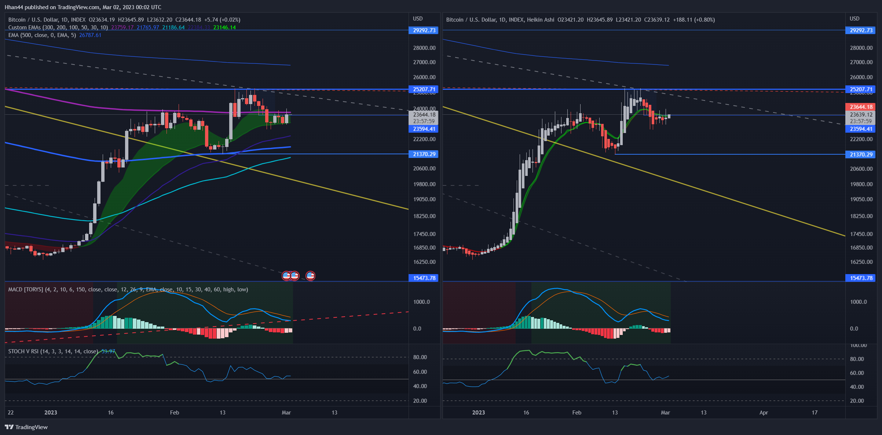The image size is (882, 435).
Task: Select the MACD [TORYS] indicator legend
Action: point(128,290)
